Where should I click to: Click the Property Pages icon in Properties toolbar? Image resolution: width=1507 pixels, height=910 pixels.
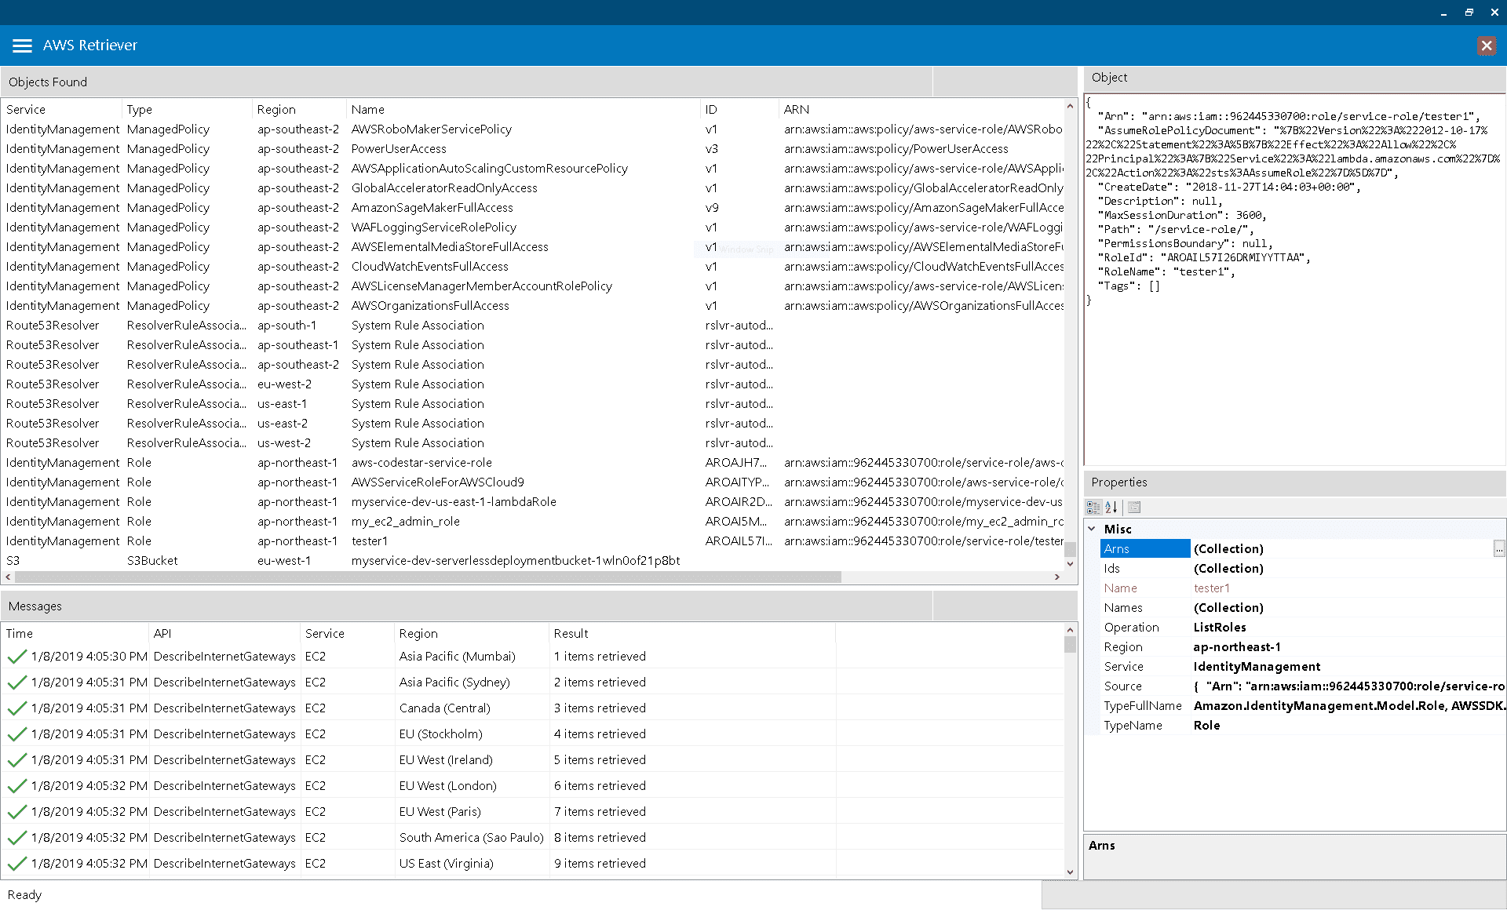(x=1133, y=507)
